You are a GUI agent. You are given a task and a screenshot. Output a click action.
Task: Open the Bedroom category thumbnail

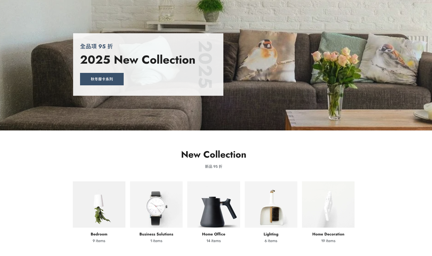[x=99, y=205]
